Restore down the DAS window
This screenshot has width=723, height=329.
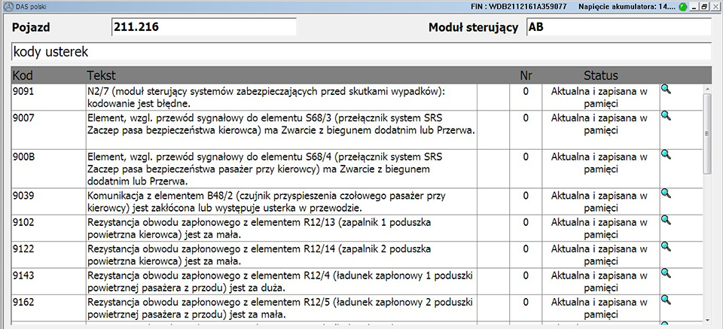tap(704, 7)
